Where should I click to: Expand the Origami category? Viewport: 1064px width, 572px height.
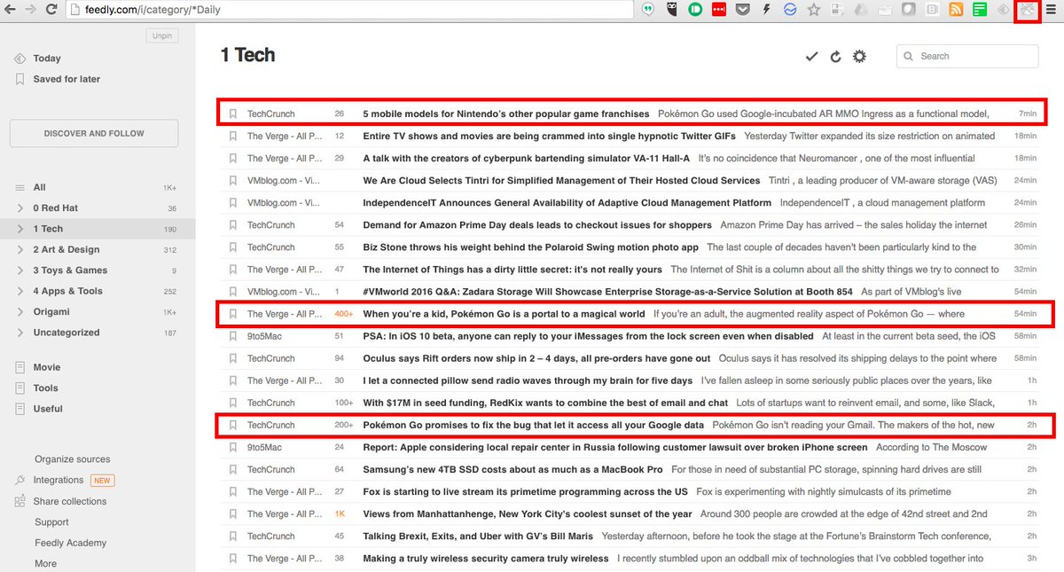pos(20,312)
